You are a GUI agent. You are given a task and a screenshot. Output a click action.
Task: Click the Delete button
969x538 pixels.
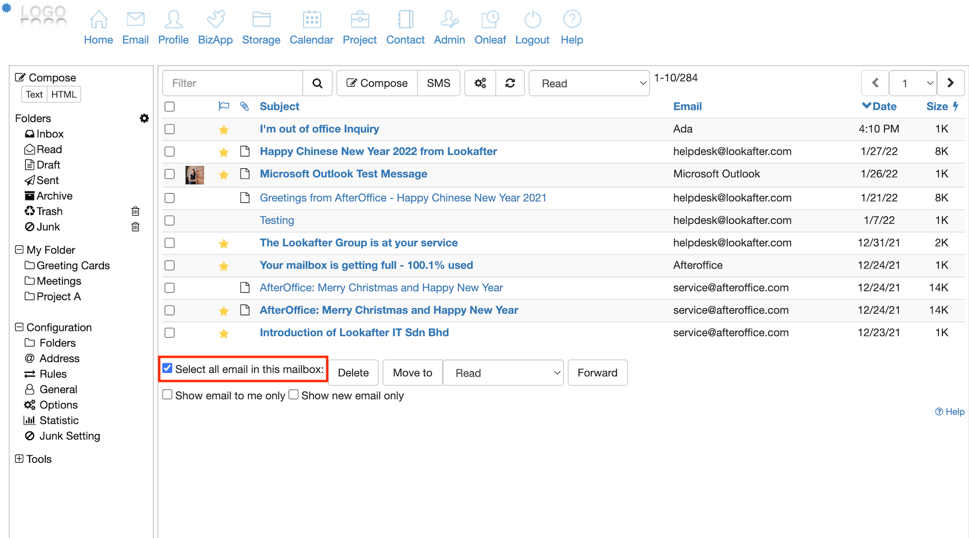[x=353, y=373]
